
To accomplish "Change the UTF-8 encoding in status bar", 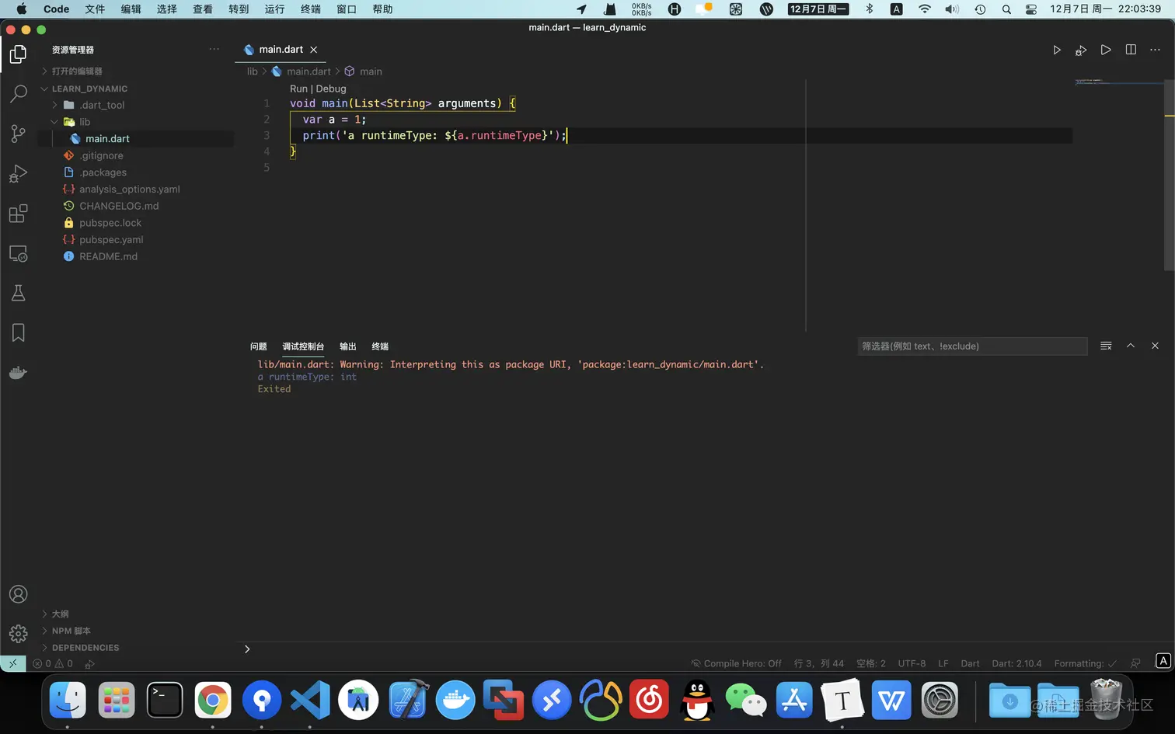I will coord(912,663).
